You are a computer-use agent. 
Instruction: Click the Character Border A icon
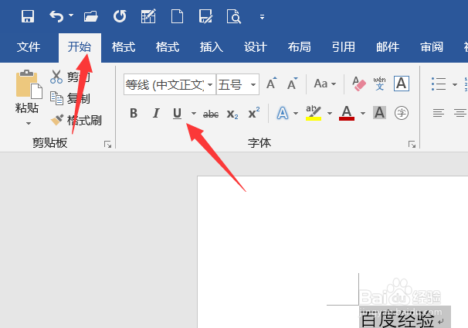402,84
